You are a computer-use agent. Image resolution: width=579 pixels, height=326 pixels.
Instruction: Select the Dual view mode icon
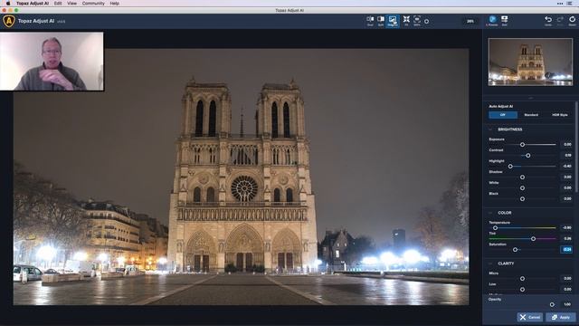click(370, 21)
